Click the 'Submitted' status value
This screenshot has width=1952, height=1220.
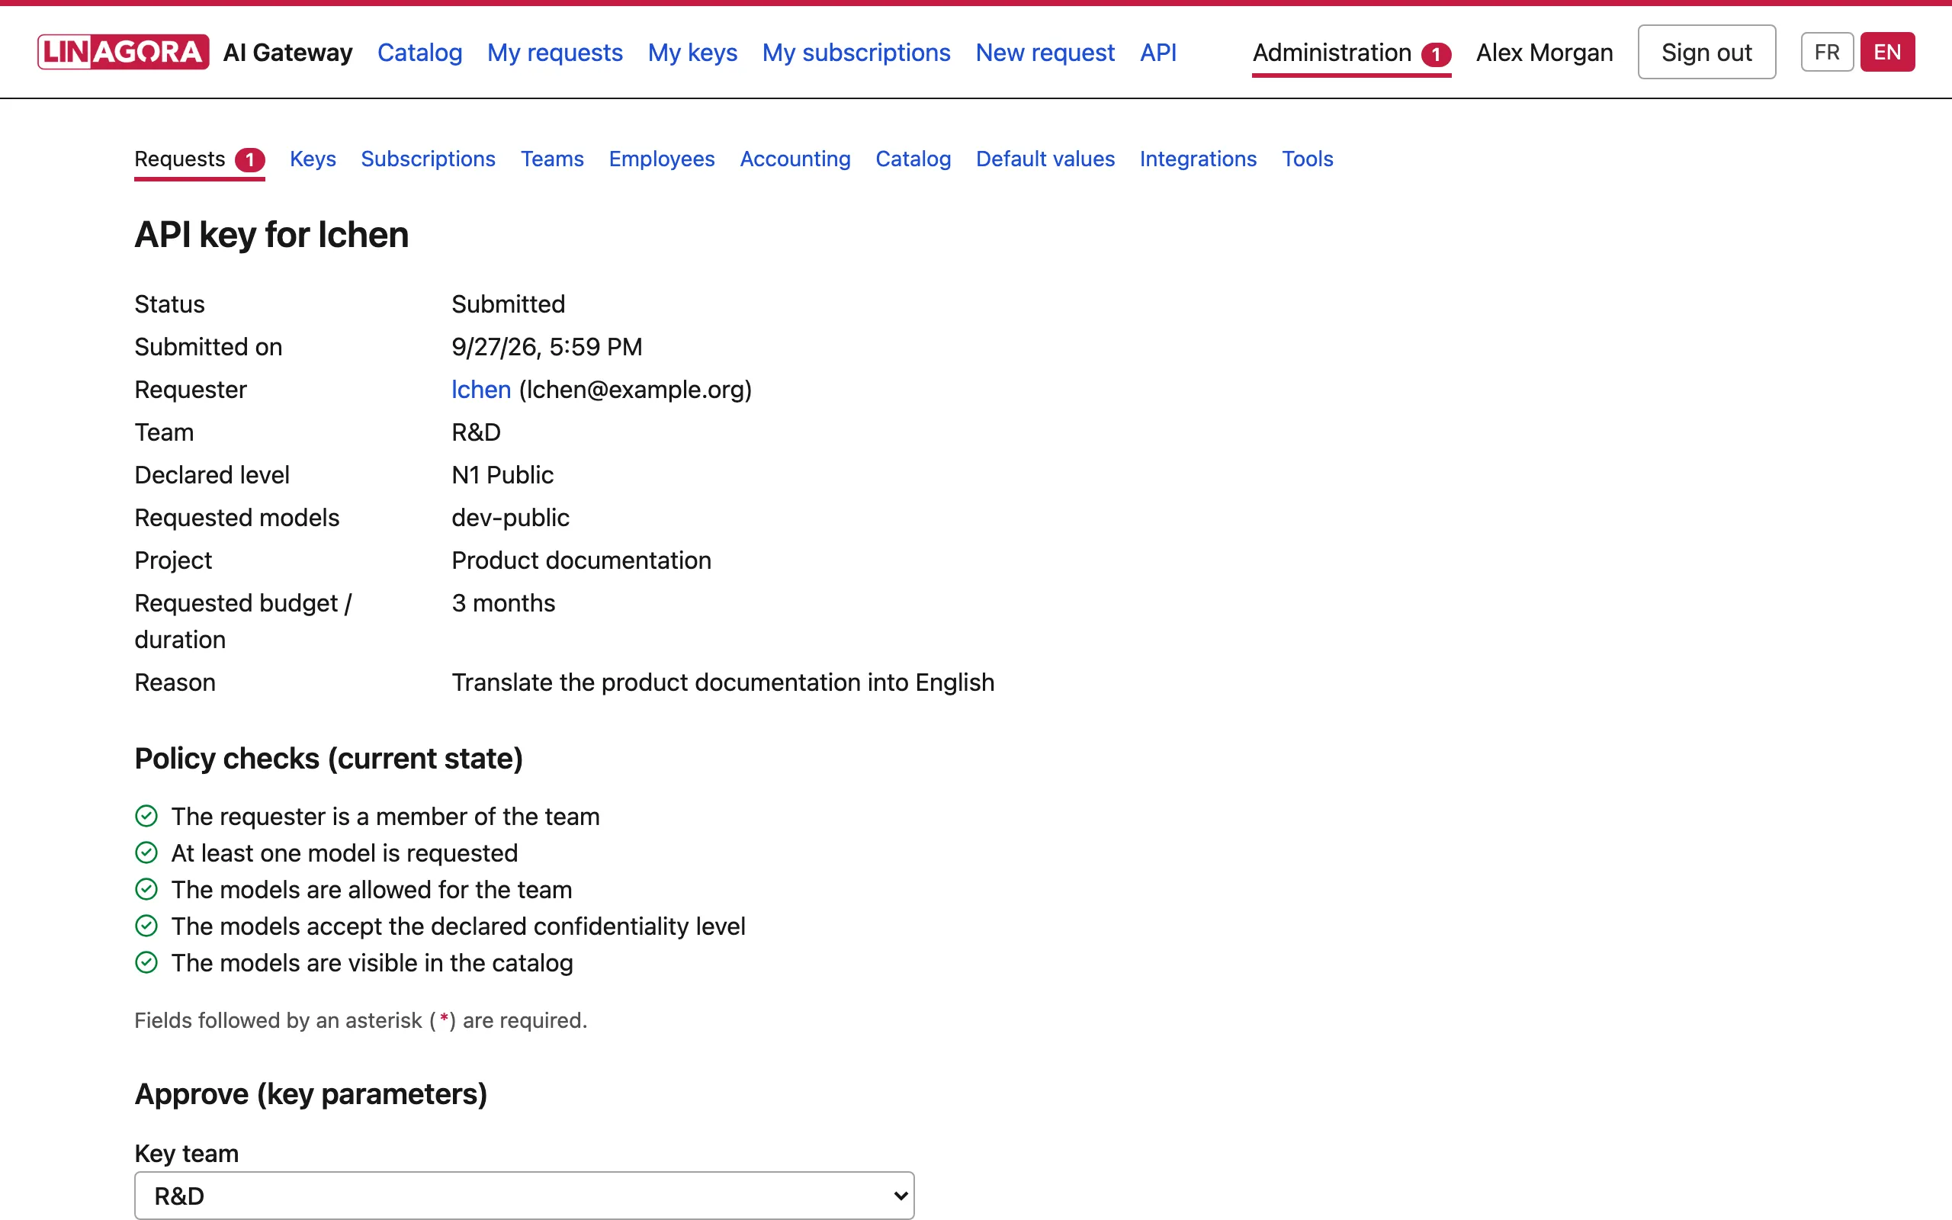pyautogui.click(x=508, y=304)
